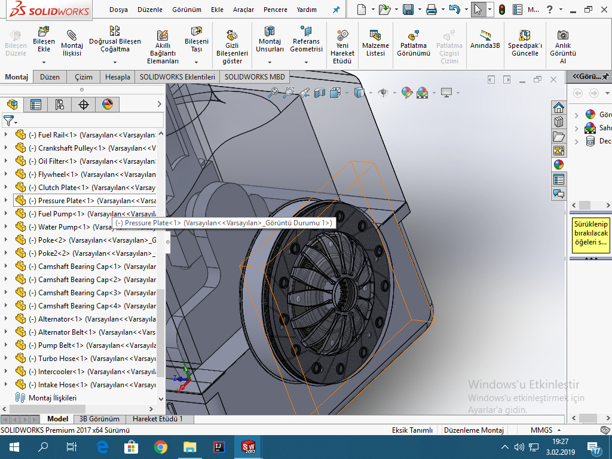Open Akıllı Bağlantı Elemanları tool
The width and height of the screenshot is (612, 459).
[x=163, y=47]
